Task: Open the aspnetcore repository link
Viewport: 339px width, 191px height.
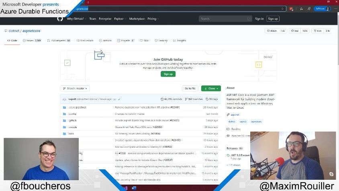Action: pos(31,31)
